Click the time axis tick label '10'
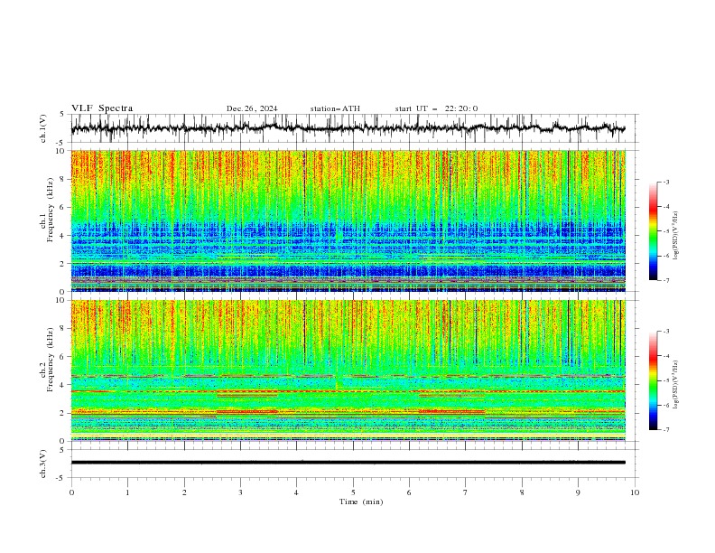The image size is (715, 553). 635,492
